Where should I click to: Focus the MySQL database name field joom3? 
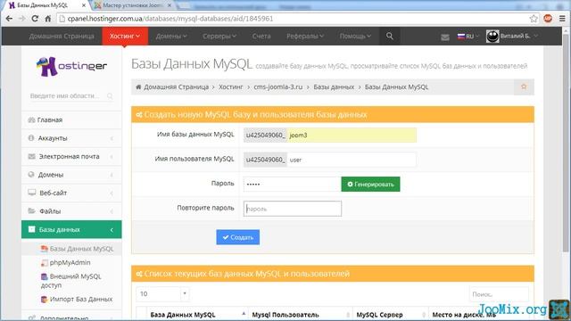[x=352, y=135]
